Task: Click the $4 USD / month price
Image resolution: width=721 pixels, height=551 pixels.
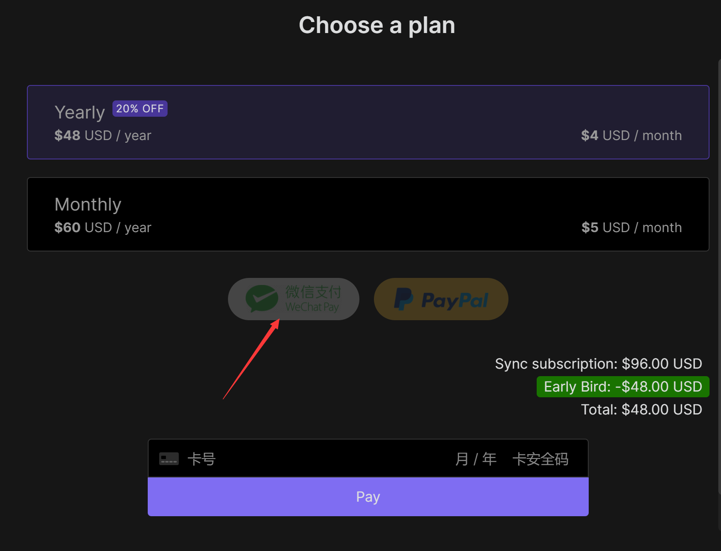Action: (631, 136)
